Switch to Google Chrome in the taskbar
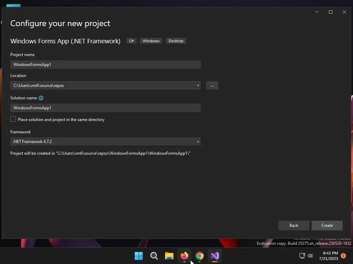This screenshot has height=264, width=353. [x=200, y=256]
